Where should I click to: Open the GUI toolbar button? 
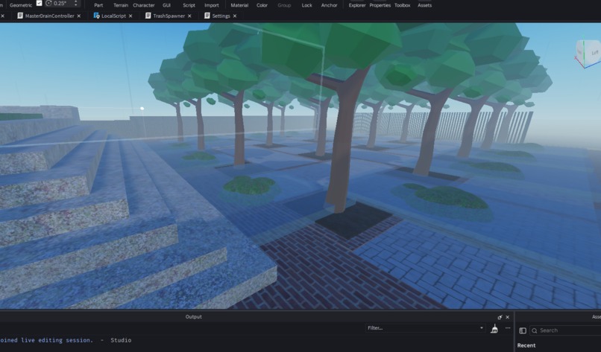(x=166, y=5)
